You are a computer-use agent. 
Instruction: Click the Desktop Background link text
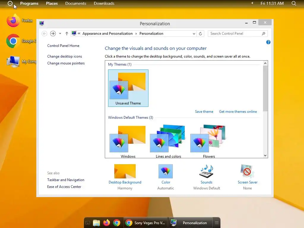[125, 182]
